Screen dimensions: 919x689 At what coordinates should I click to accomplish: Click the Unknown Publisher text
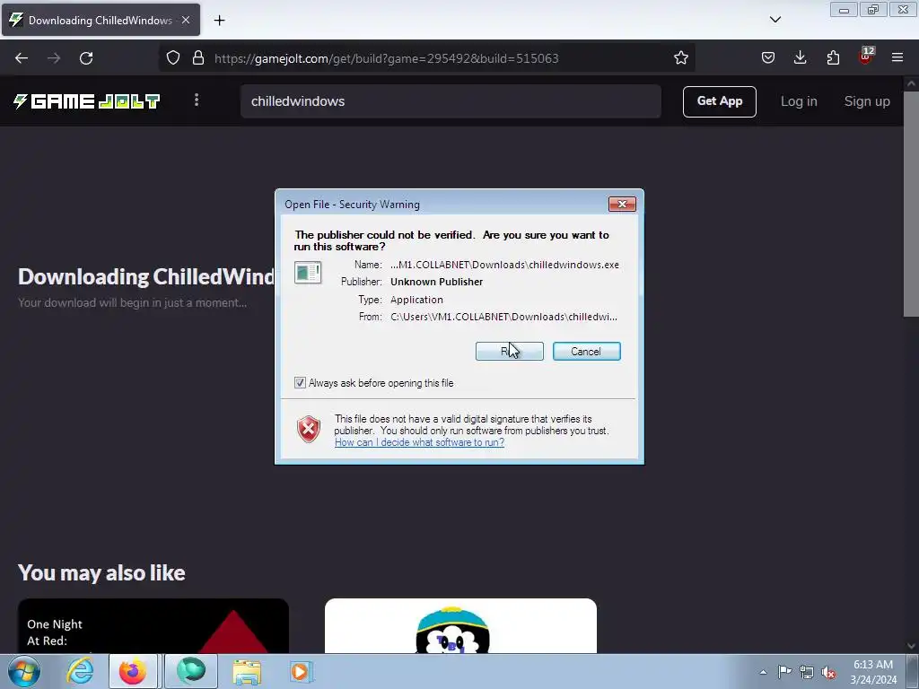click(437, 282)
